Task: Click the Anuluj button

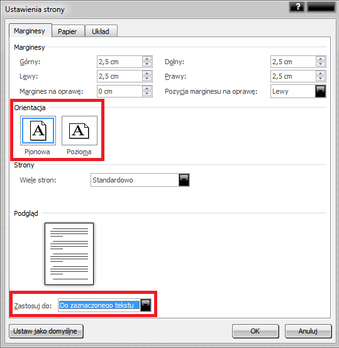Action: (x=308, y=331)
